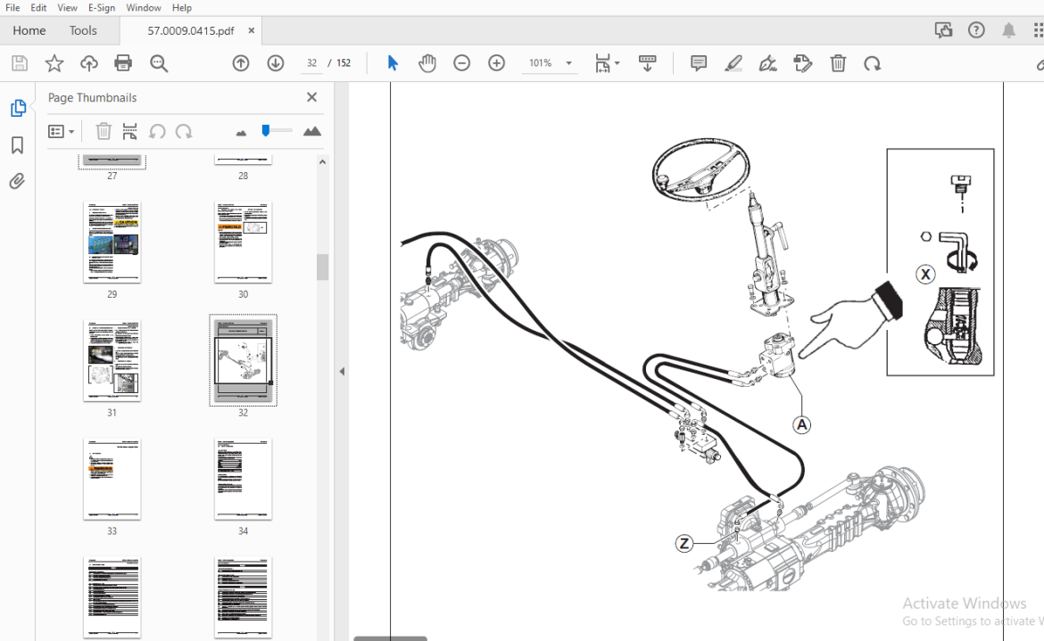1044x641 pixels.
Task: Open the notifications bell
Action: (x=1008, y=30)
